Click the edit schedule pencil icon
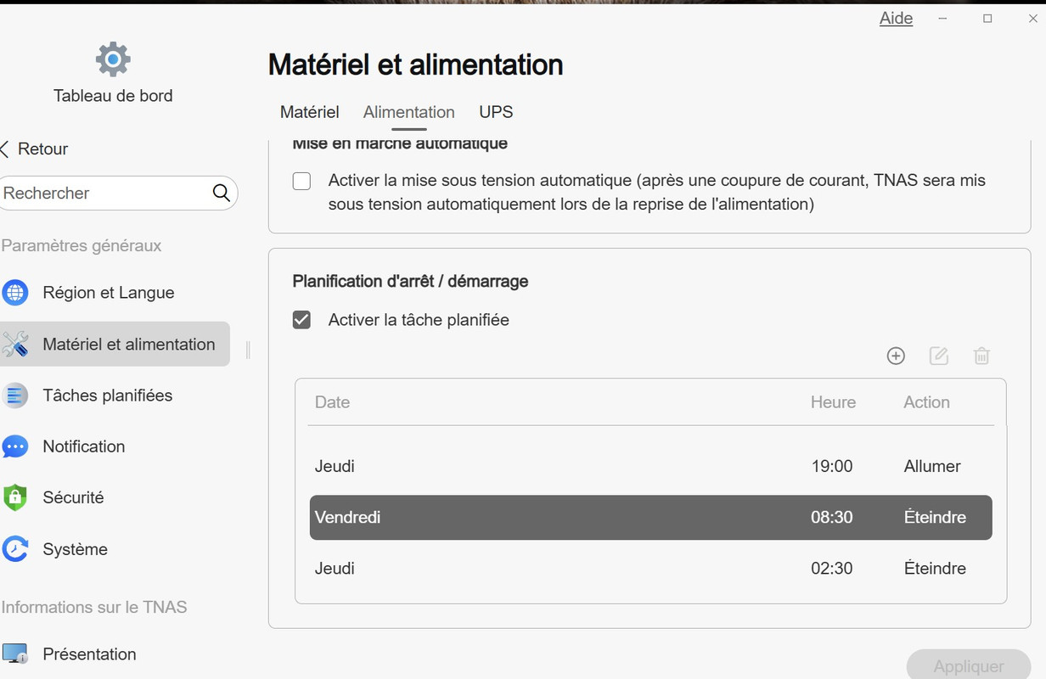The image size is (1046, 679). tap(938, 356)
